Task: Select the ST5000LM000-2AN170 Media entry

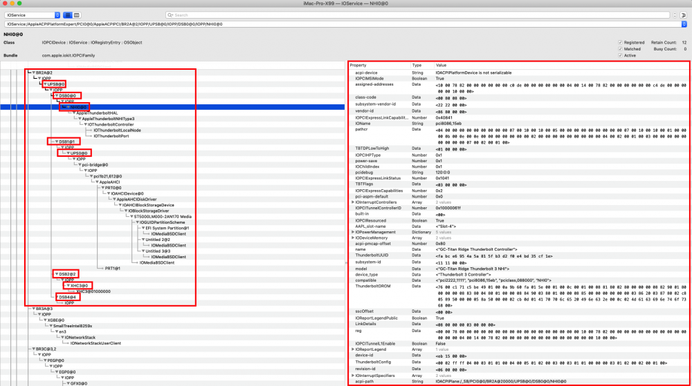Action: pos(163,217)
